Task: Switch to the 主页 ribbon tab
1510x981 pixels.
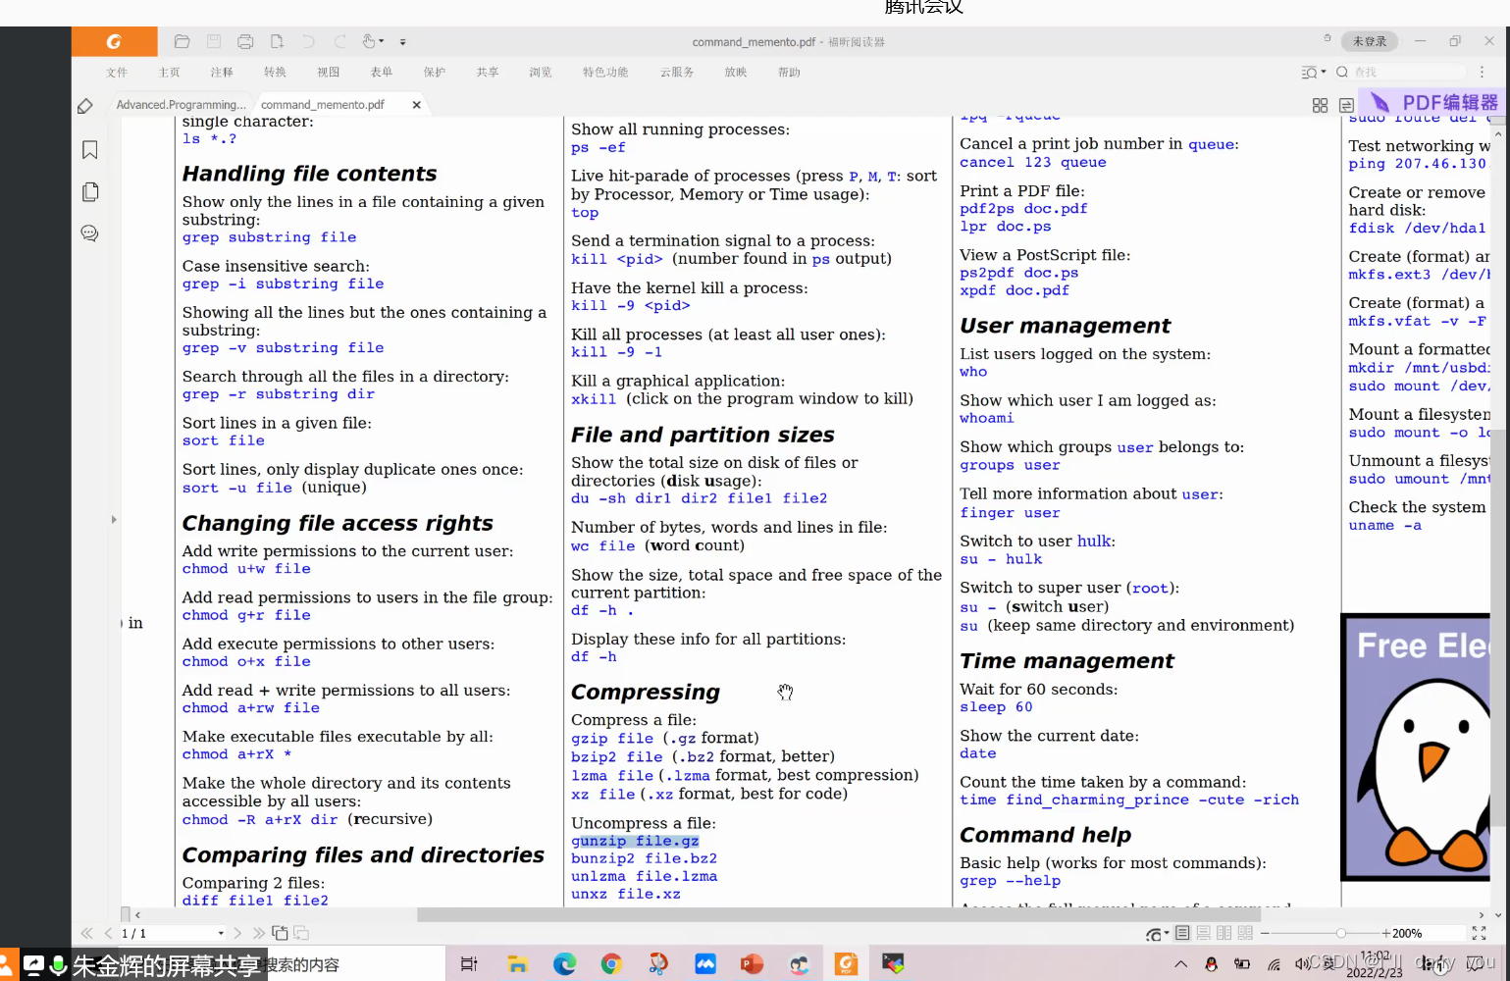Action: click(x=170, y=73)
